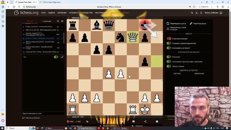Image resolution: width=231 pixels, height=130 pixels.
Task: Open the ОБУЧЕНИЕ menu
Action: (62, 13)
